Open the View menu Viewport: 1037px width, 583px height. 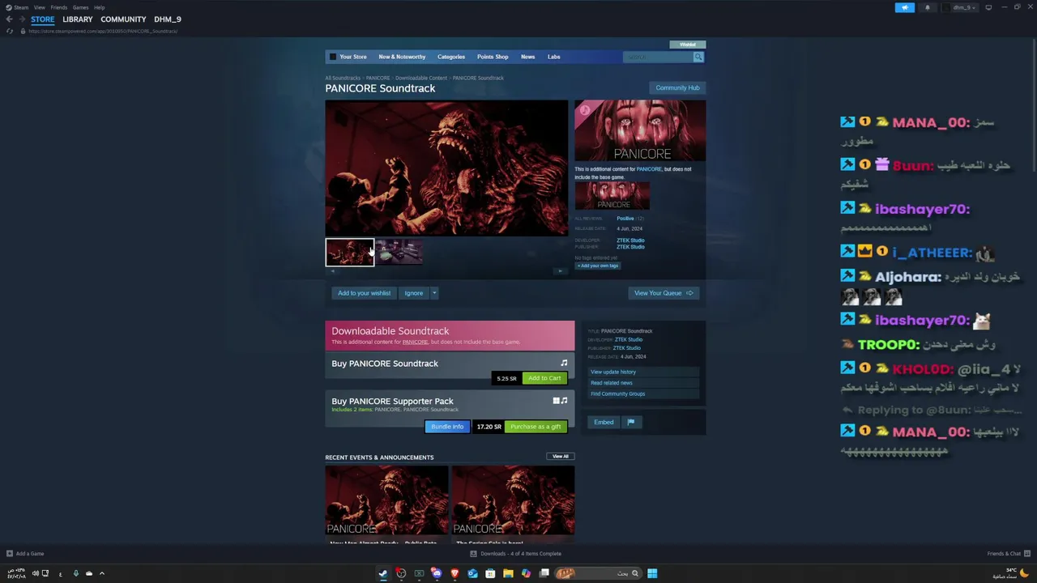[x=39, y=7]
